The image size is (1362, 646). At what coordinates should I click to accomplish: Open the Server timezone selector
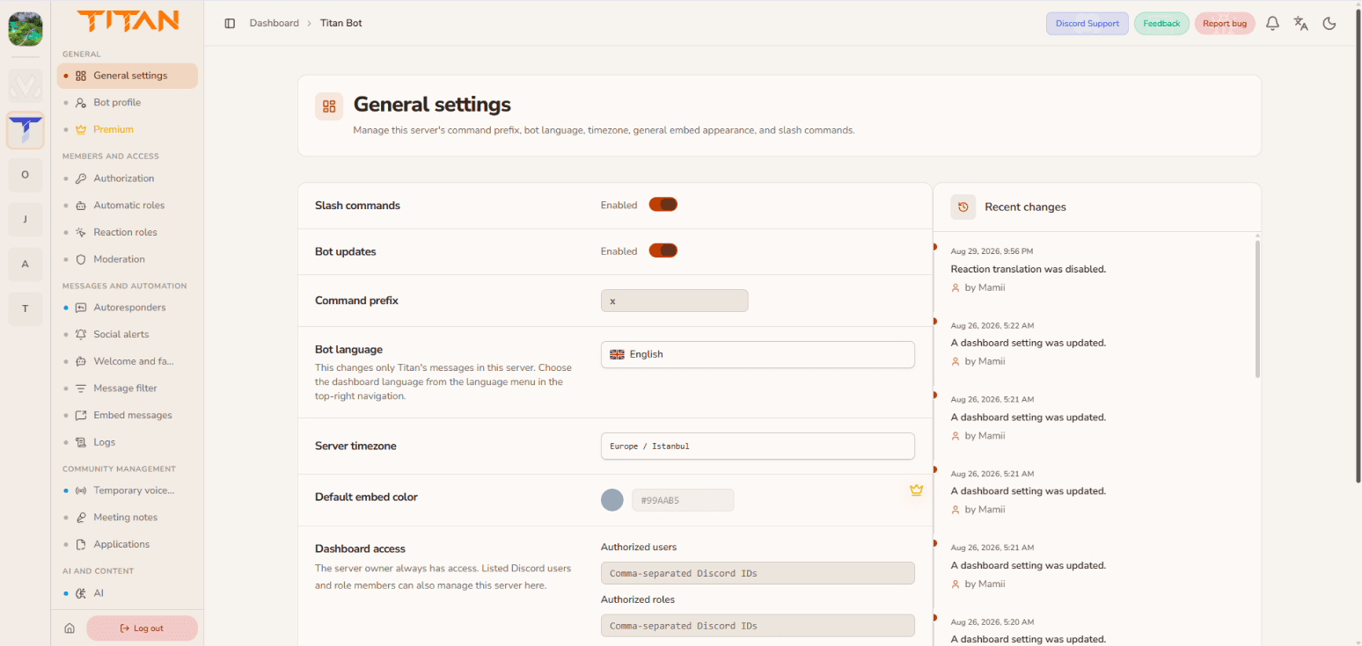[758, 446]
